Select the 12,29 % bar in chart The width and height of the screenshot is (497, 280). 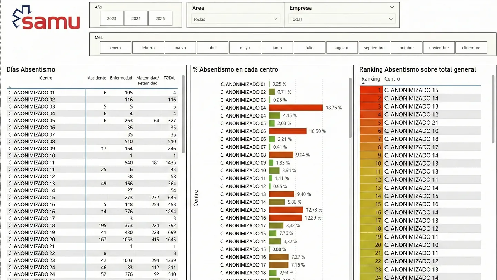tap(285, 218)
